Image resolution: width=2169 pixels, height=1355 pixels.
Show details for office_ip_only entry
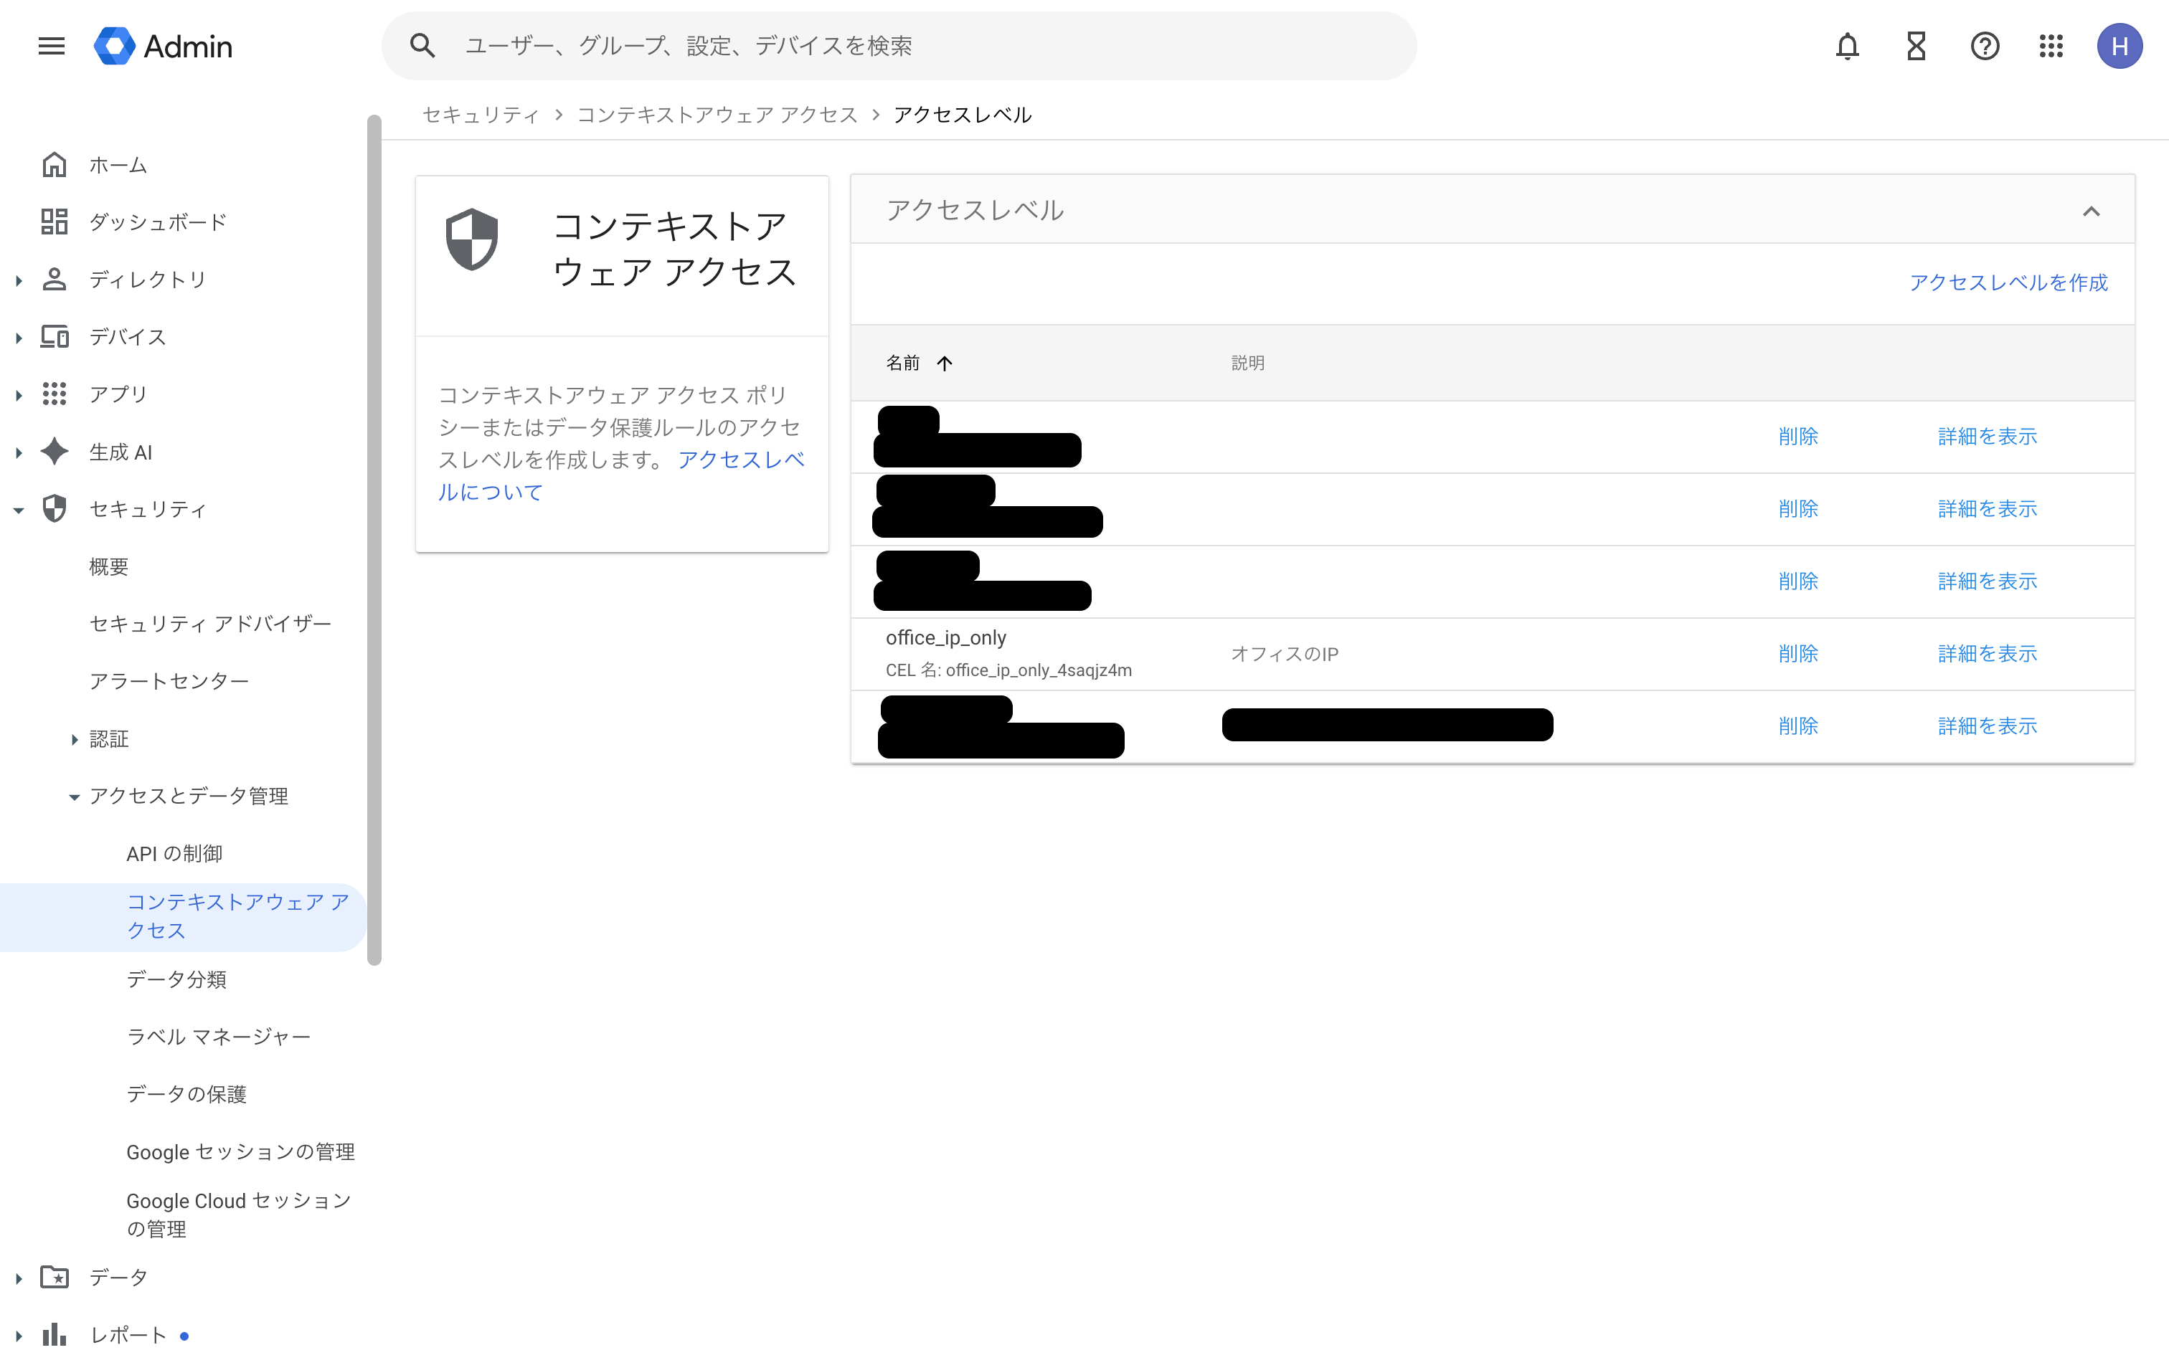point(1986,653)
